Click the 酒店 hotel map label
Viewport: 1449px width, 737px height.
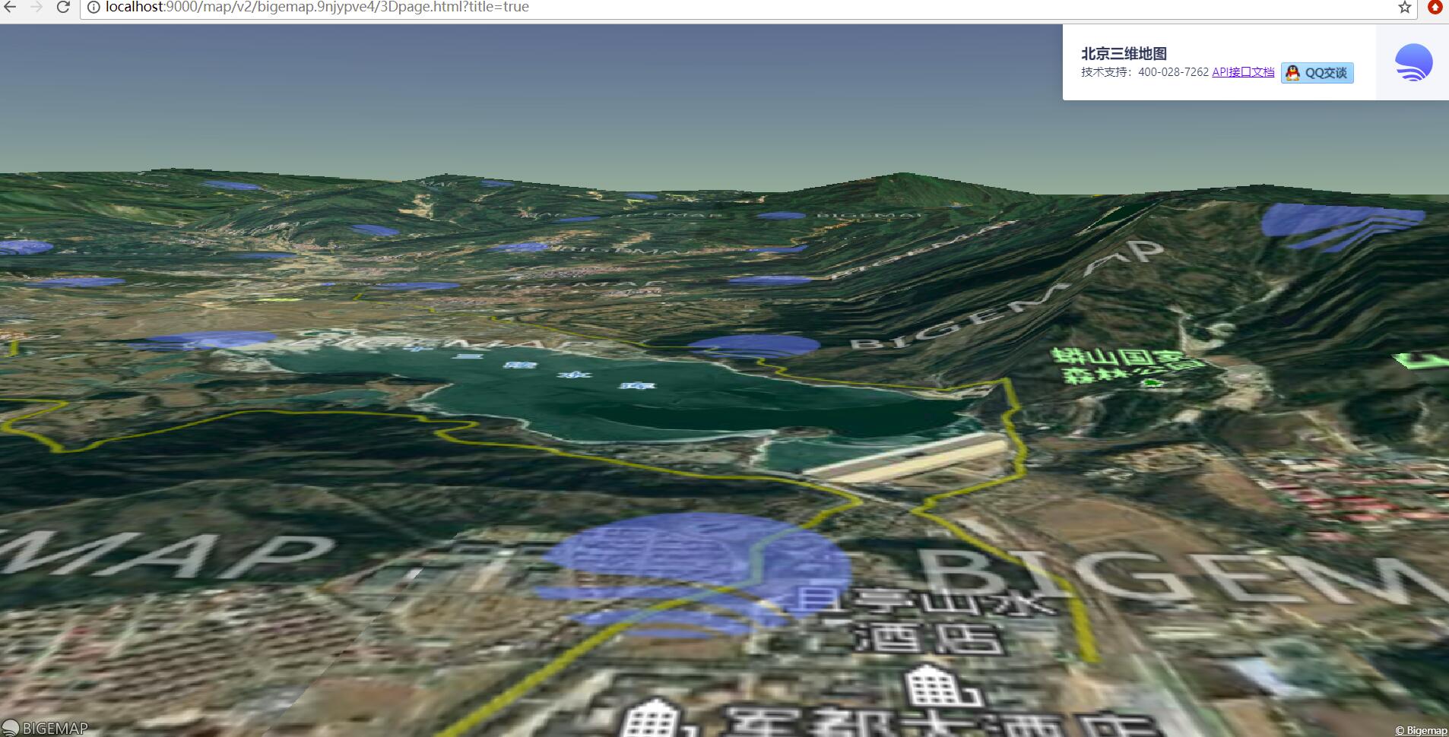coord(929,638)
